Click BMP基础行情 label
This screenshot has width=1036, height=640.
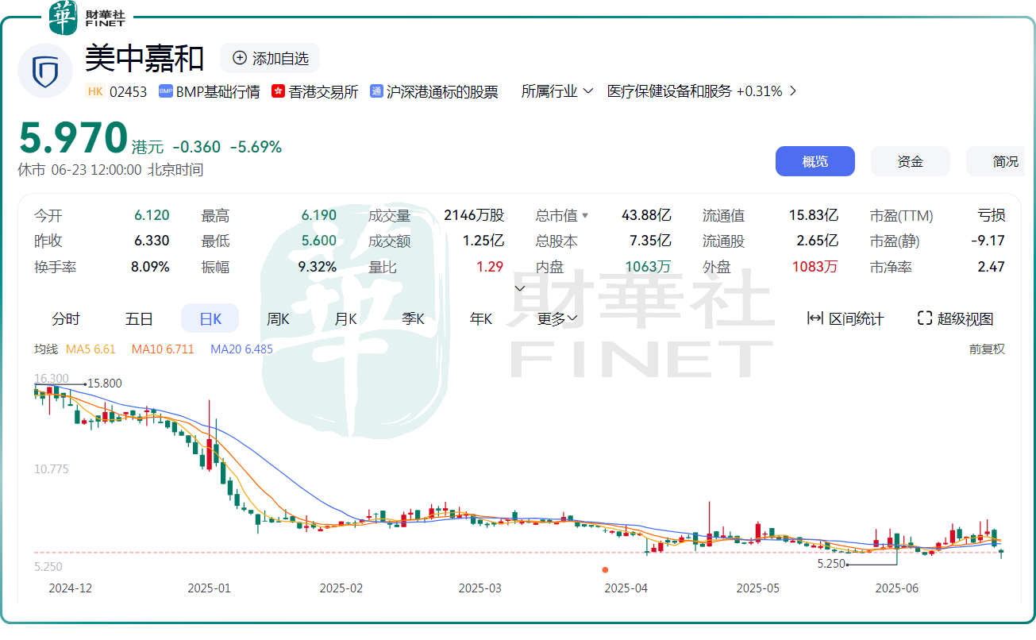(x=218, y=91)
